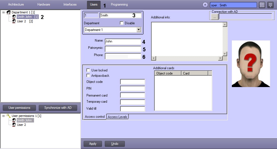Image resolution: width=277 pixels, height=149 pixels.
Task: Click the Undo button
Action: [115, 144]
